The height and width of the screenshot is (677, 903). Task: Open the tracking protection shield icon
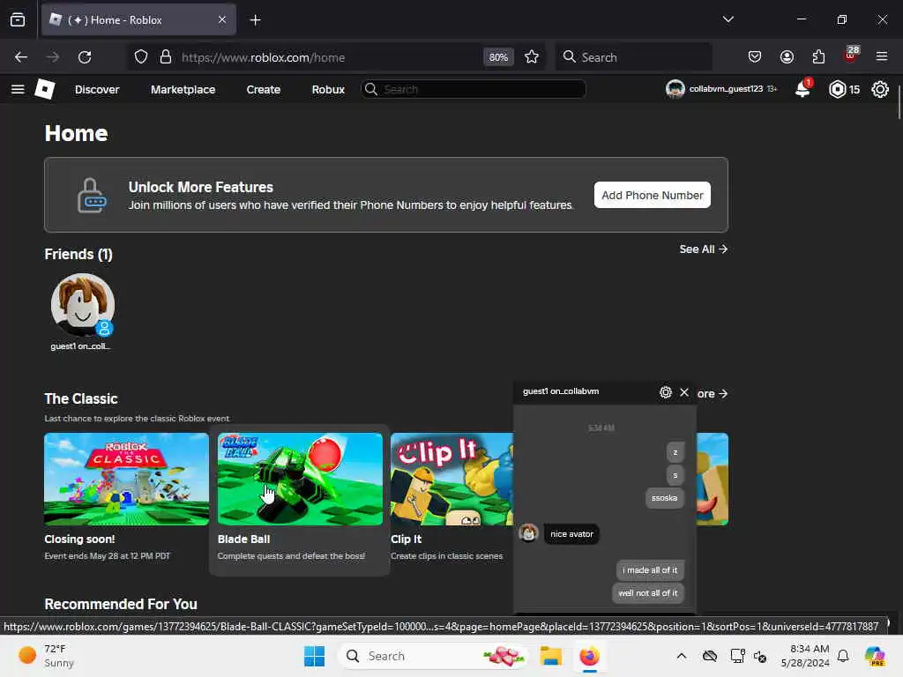click(141, 57)
